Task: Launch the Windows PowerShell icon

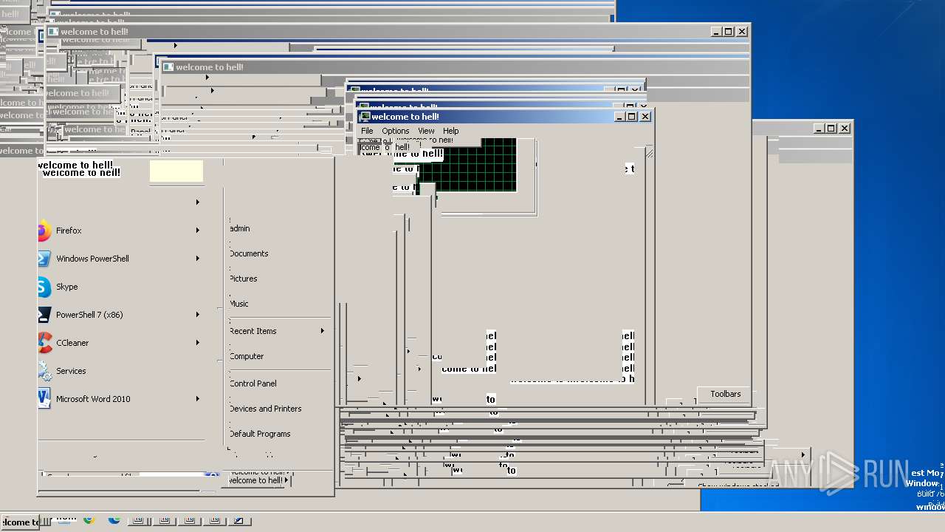Action: 44,259
